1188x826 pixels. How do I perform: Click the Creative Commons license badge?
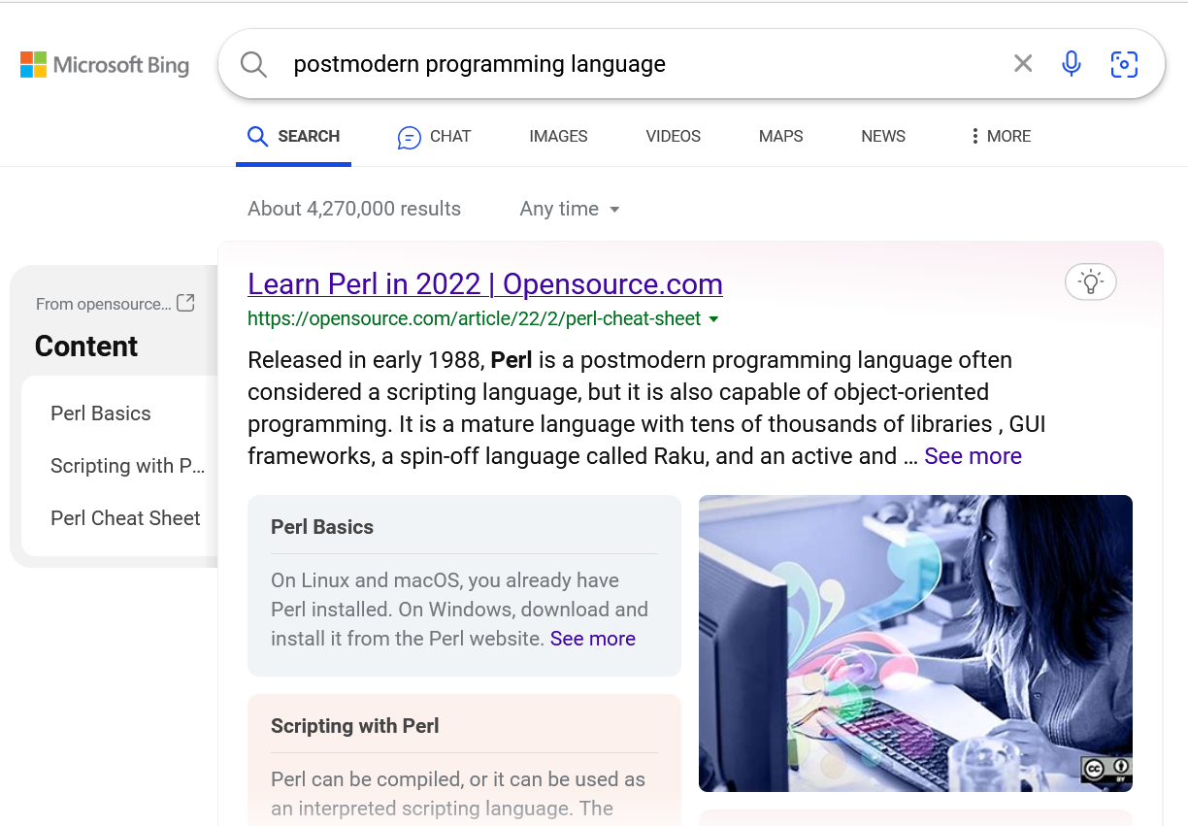1105,770
